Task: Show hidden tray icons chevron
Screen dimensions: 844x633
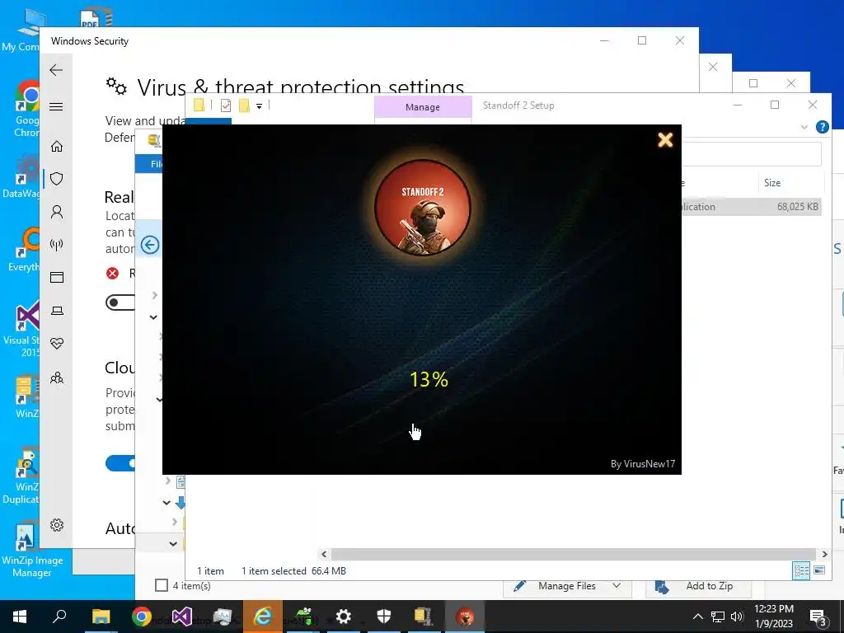Action: 697,617
